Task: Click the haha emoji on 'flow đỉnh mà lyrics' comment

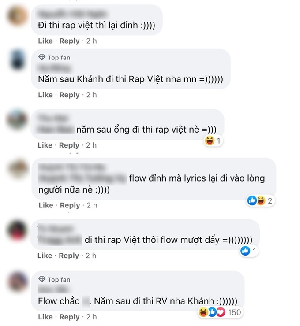Action: point(261,200)
